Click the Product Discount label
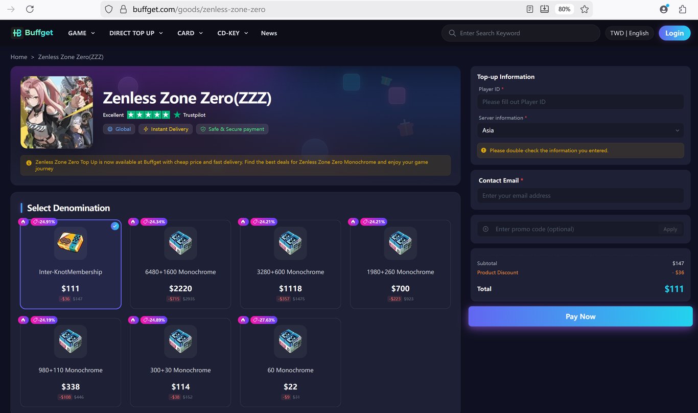The image size is (698, 413). coord(498,272)
